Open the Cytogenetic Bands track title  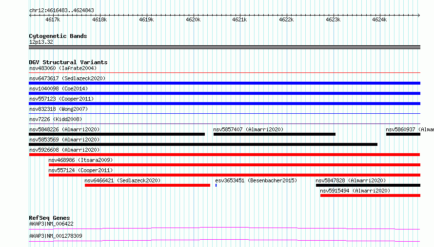58,36
